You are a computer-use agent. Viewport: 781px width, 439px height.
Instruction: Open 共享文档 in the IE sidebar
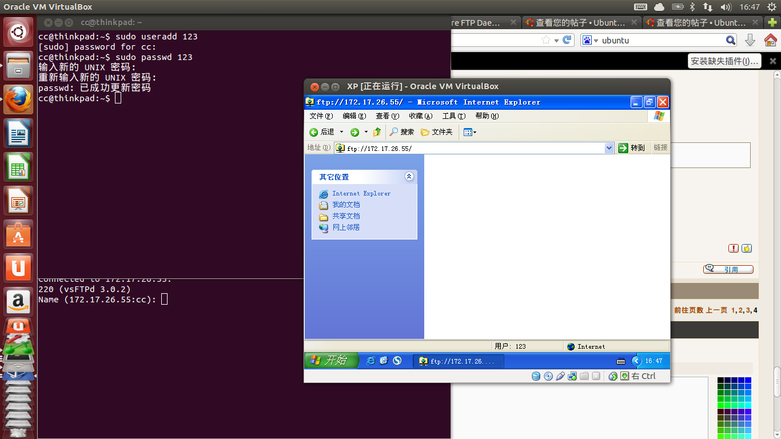tap(346, 216)
